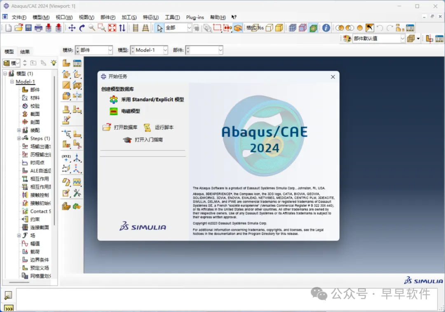Toggle the blue gridded cube view option
The image size is (445, 312).
click(293, 28)
